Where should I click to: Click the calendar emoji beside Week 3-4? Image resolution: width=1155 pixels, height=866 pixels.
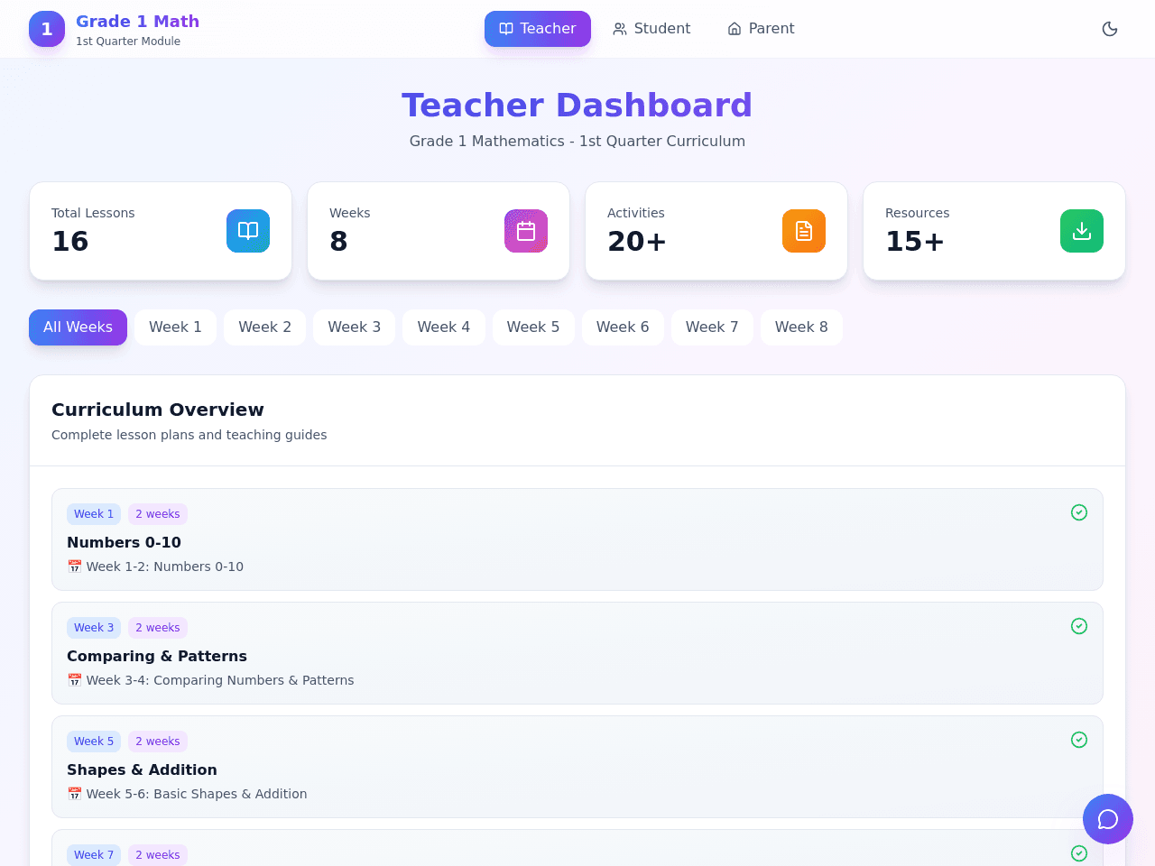(x=74, y=680)
